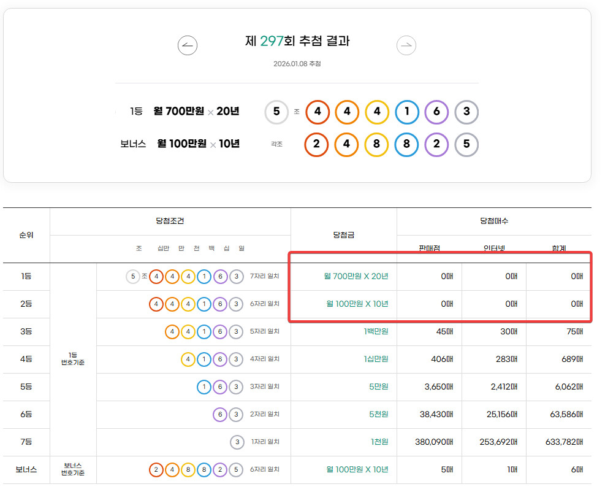Click '당첨금' column header
The width and height of the screenshot is (605, 492).
click(x=343, y=235)
